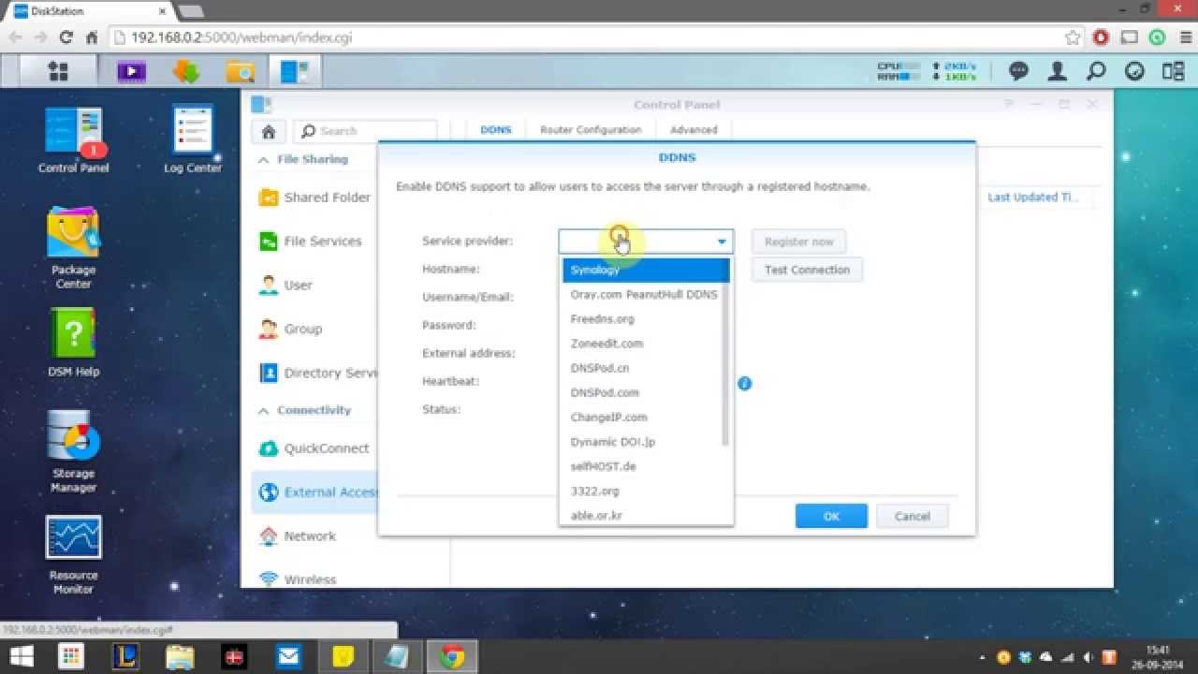Click the Register now button
The image size is (1198, 674).
798,242
